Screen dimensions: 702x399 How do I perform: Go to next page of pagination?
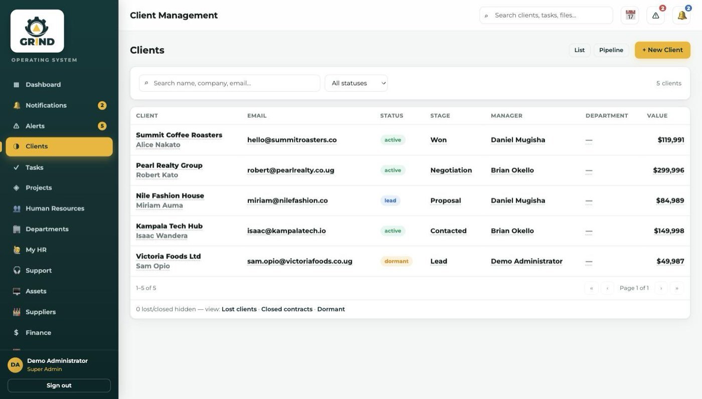point(661,288)
